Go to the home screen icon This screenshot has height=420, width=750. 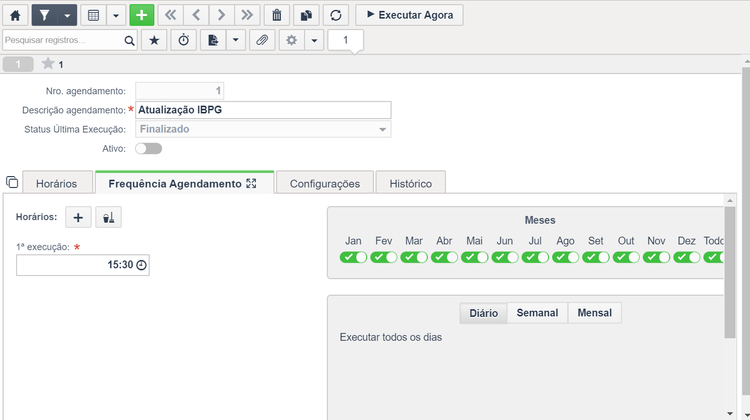(x=16, y=16)
